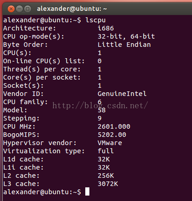Screen dimensions: 192x201
Task: Close the alexander@ubuntu terminal window
Action: (11, 9)
